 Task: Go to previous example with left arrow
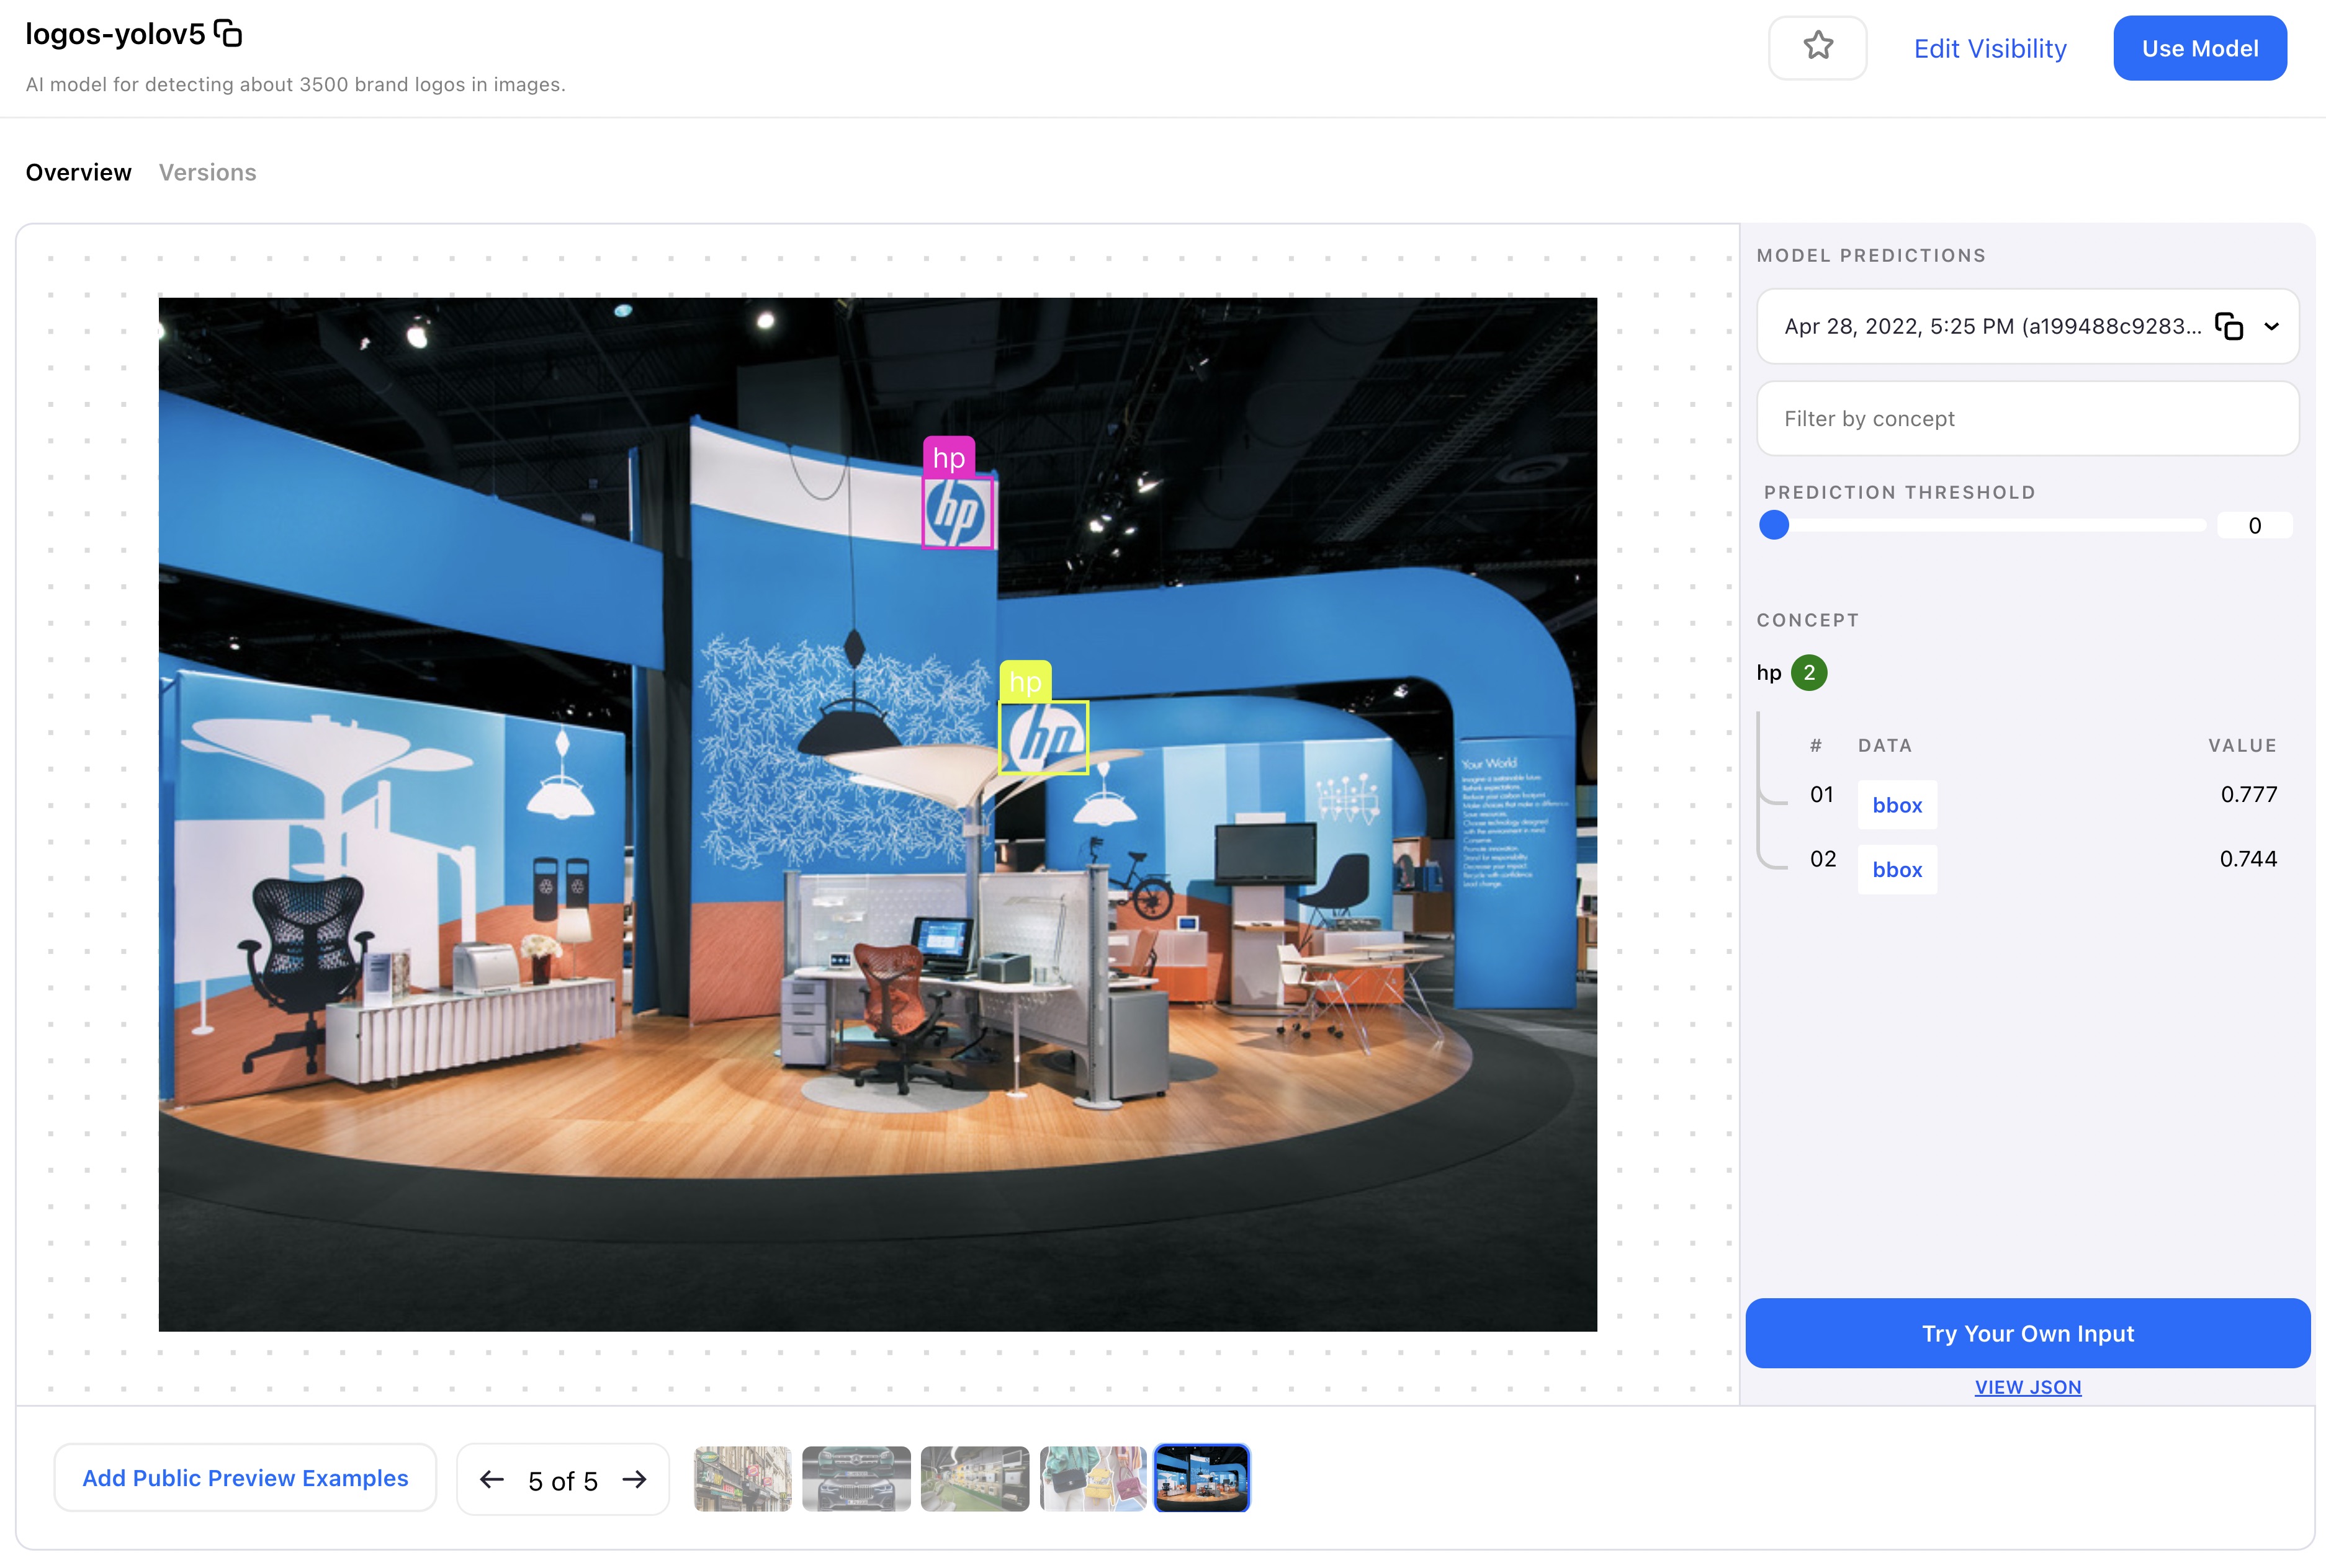pos(492,1479)
